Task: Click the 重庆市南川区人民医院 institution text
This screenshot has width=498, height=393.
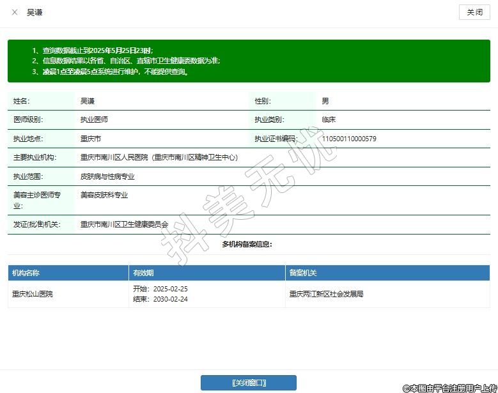Action: [x=114, y=157]
